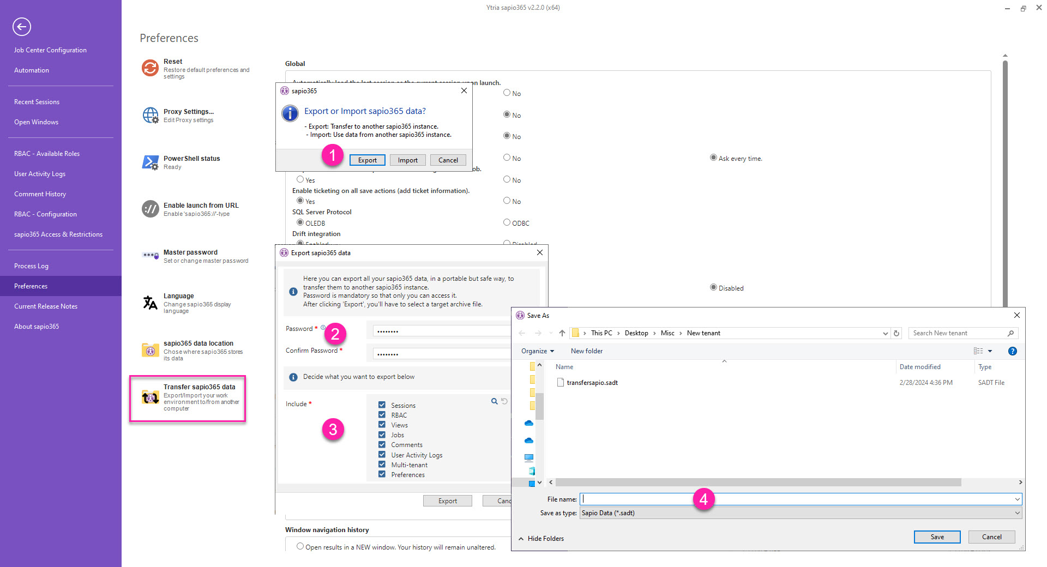Viewport: 1047px width, 567px height.
Task: Click Export button in Export data dialog
Action: pos(448,501)
